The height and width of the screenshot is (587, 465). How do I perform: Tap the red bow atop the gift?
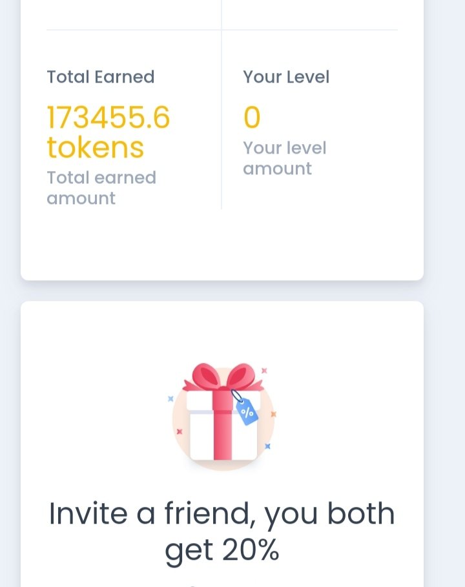point(223,377)
